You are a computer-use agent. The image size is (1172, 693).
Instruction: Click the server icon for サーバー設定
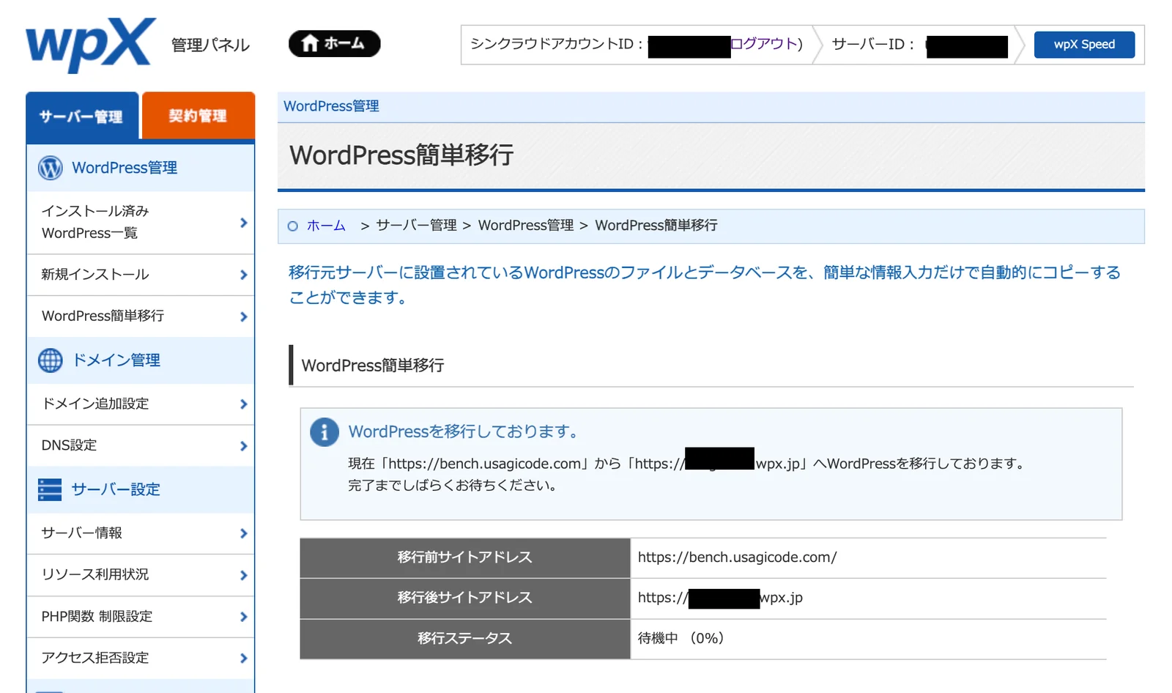(50, 489)
